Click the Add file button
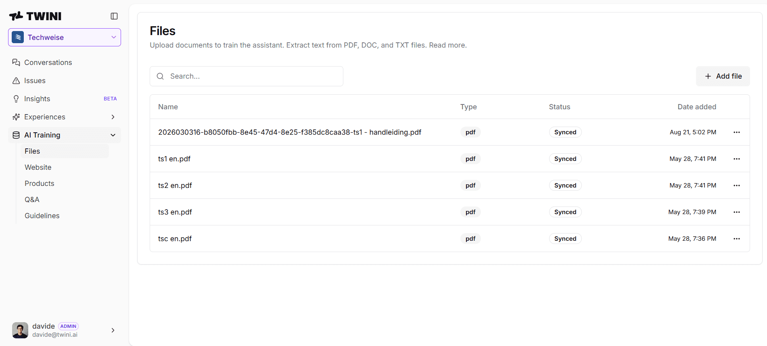767x346 pixels. click(x=723, y=76)
